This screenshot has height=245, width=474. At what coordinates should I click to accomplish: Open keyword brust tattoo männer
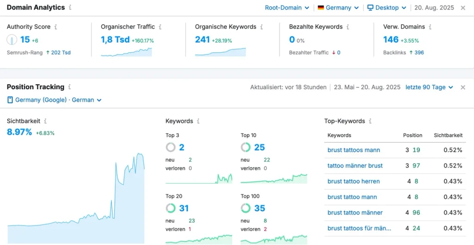click(355, 213)
